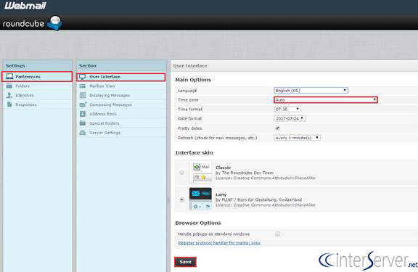Click the Interface skin heading

click(194, 152)
